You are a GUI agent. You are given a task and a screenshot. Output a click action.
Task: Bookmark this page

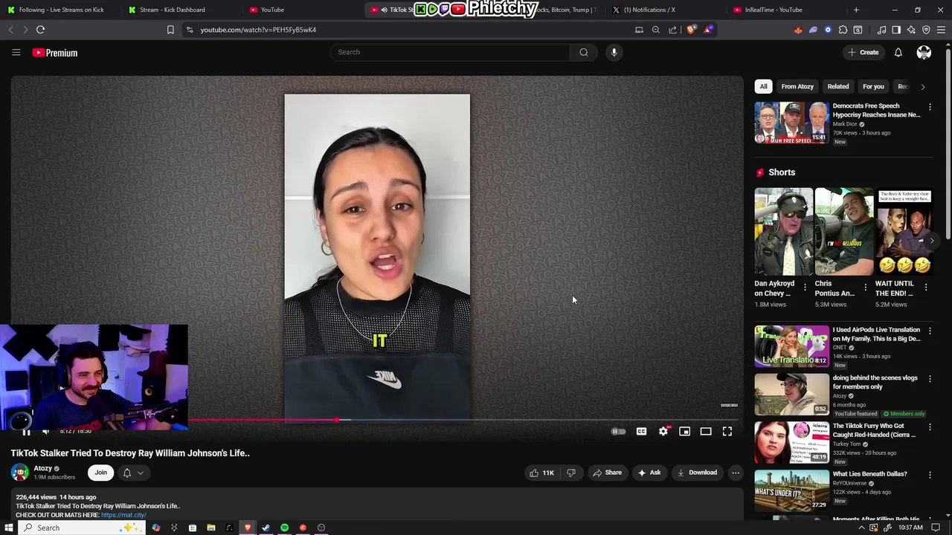tap(170, 30)
